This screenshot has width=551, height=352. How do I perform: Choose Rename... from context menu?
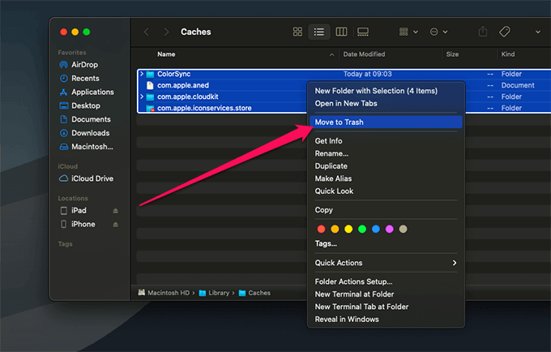[x=386, y=153]
